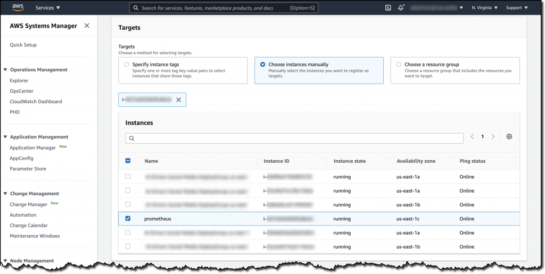Viewport: 545px width, 274px height.
Task: Click the Availability zone column header
Action: click(x=416, y=161)
